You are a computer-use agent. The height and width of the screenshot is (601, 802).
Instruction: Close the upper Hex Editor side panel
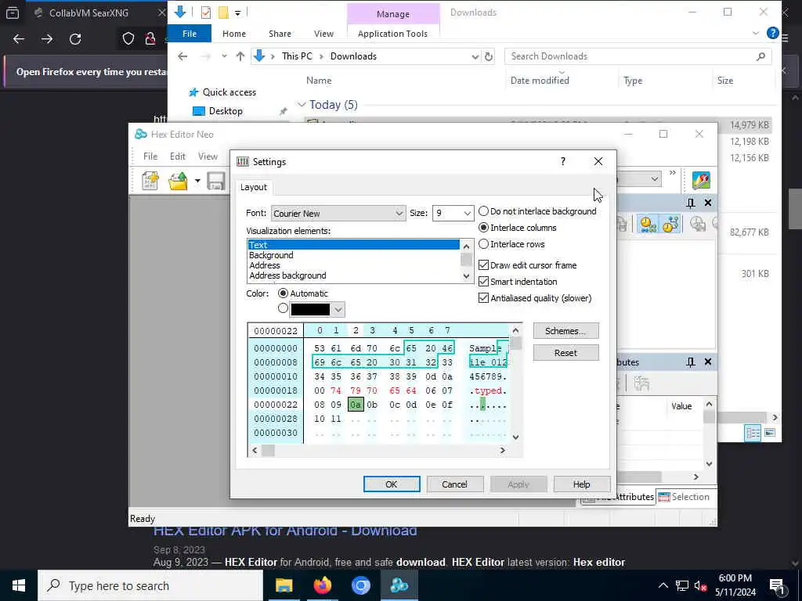[x=708, y=203]
